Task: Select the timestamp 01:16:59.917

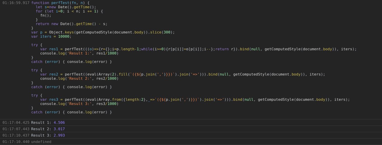Action: (16, 3)
